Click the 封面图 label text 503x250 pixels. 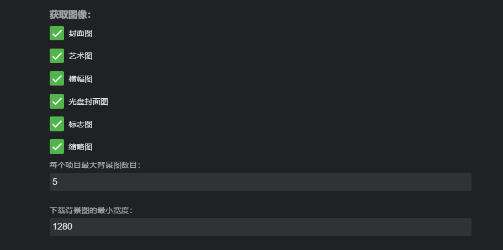point(80,34)
